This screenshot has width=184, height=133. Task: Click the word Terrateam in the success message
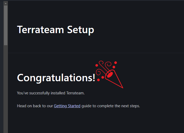coord(75,93)
